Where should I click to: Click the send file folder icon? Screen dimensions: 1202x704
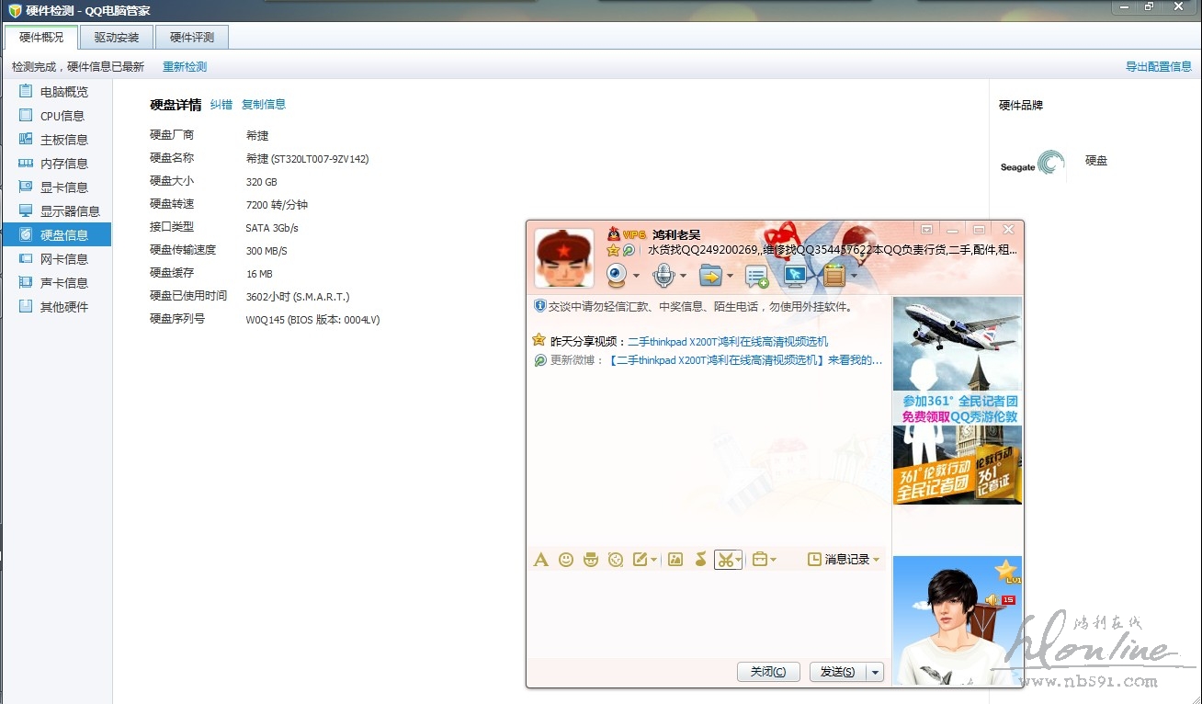pos(710,275)
